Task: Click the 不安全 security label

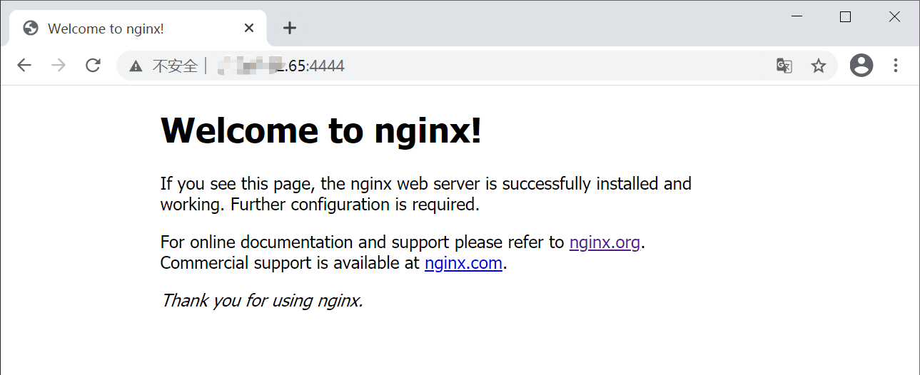Action: tap(175, 66)
